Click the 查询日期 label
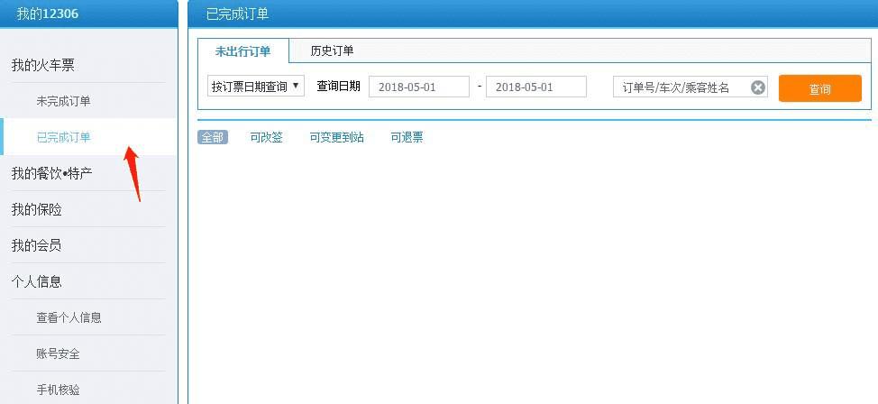 338,87
